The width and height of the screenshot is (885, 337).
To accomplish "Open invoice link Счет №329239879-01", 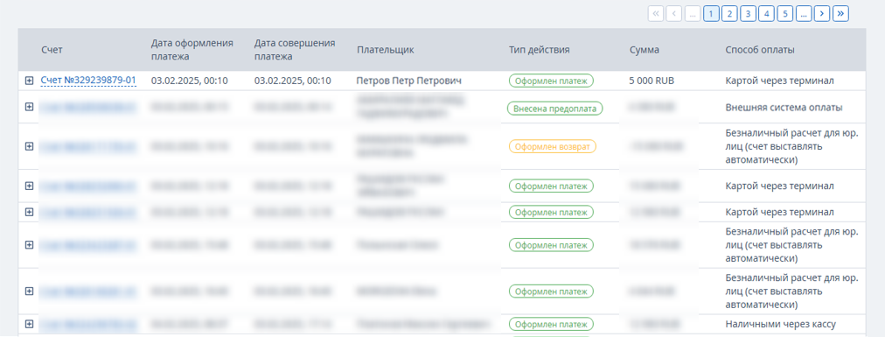I will [88, 81].
